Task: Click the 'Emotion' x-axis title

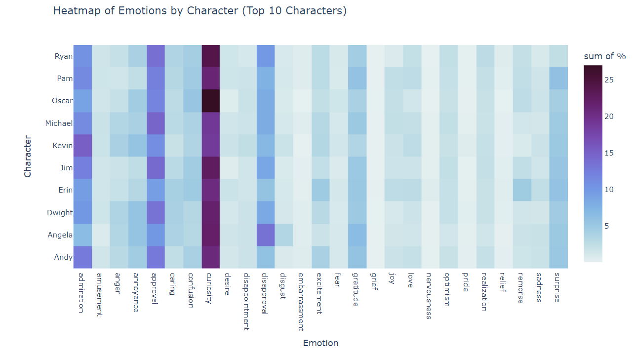Action: tap(320, 343)
